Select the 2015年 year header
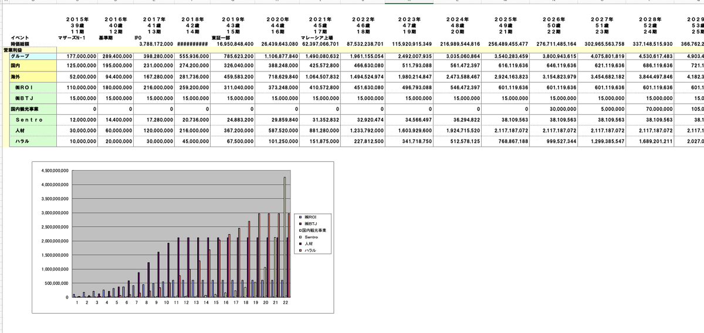Image resolution: width=704 pixels, height=333 pixels. [x=77, y=20]
